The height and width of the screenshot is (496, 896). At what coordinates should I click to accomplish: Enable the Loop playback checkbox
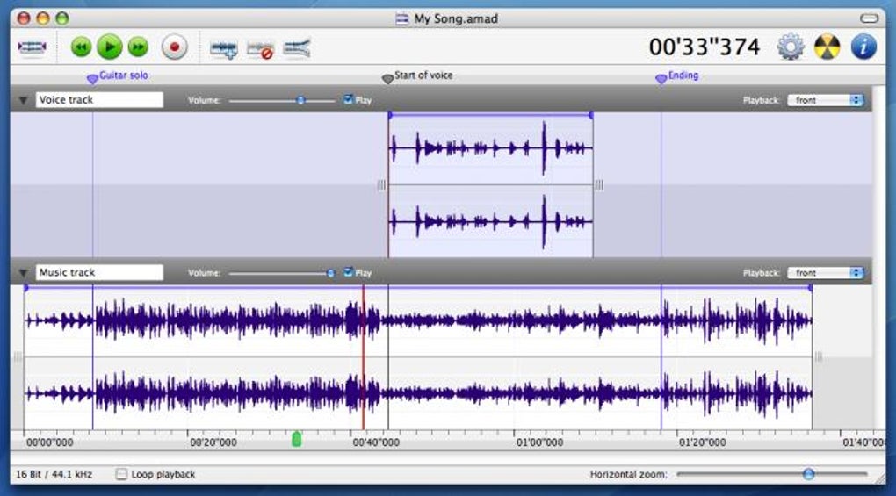[x=121, y=474]
